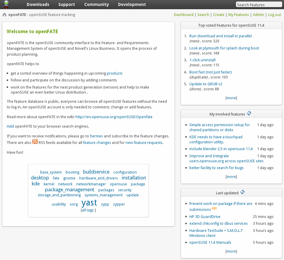Open Look at plymouth for splash feature

point(224,48)
